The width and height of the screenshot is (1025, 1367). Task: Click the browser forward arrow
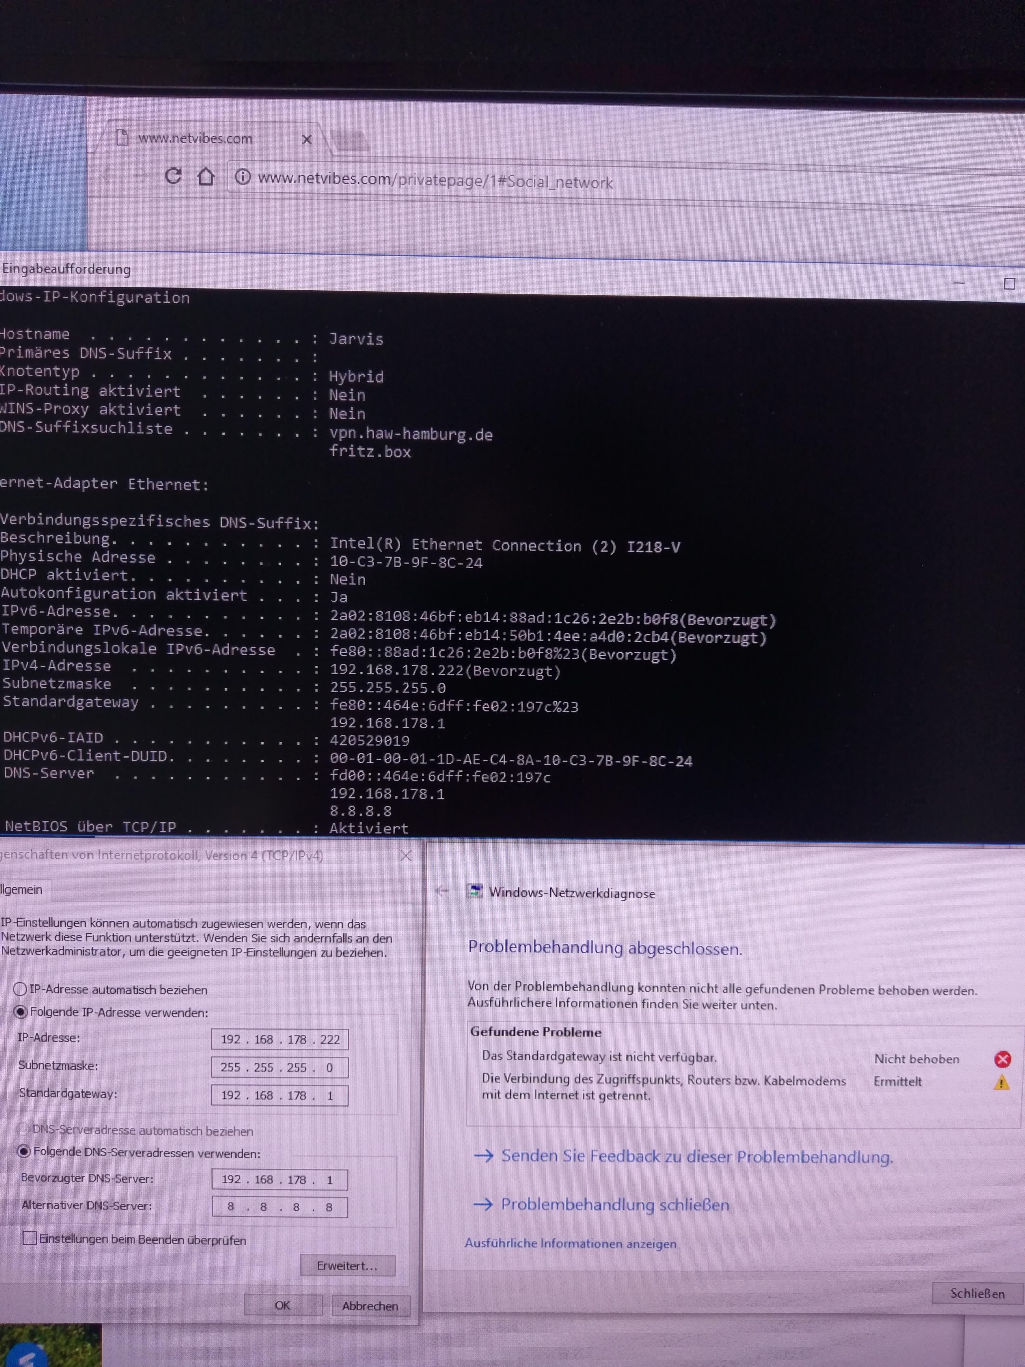pyautogui.click(x=141, y=176)
